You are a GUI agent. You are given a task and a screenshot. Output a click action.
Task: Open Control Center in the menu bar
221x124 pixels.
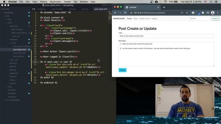216,2
